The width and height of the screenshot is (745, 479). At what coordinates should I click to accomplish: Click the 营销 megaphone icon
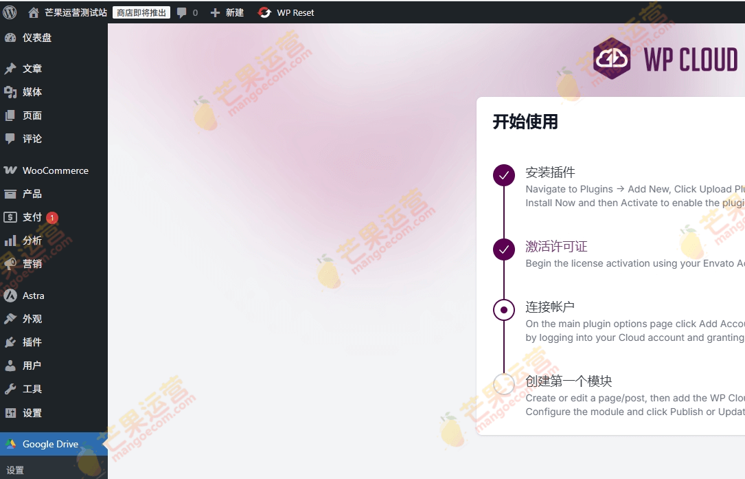pyautogui.click(x=10, y=264)
